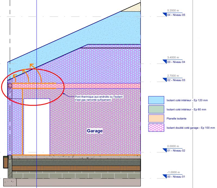Click the 03 - Niveau 04 level head triangle
The height and width of the screenshot is (188, 217).
[165, 62]
